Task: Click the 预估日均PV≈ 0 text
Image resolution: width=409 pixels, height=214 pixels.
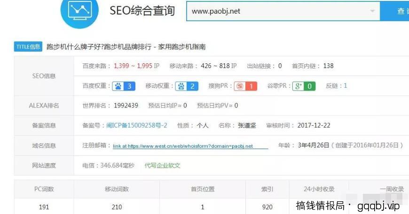Action: tap(217, 106)
